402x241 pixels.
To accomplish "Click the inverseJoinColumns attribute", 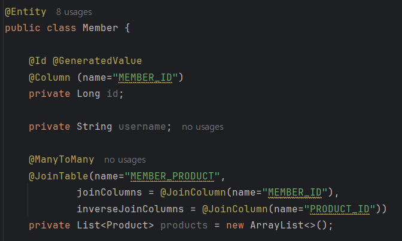I will [x=130, y=209].
